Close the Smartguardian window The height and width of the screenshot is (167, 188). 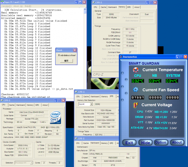coord(185,57)
